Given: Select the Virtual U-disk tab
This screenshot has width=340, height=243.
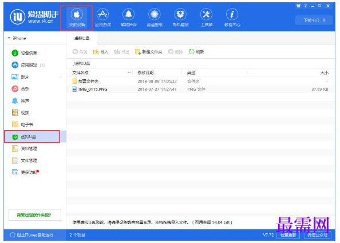Looking at the screenshot, I should (x=82, y=38).
